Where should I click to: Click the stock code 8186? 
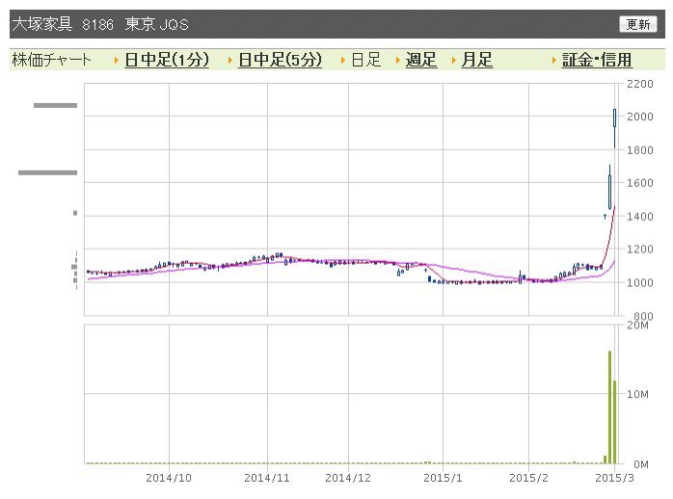pos(97,24)
